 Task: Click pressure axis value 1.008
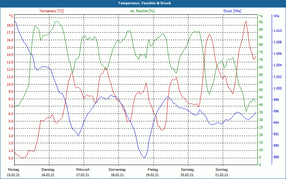click(277, 42)
